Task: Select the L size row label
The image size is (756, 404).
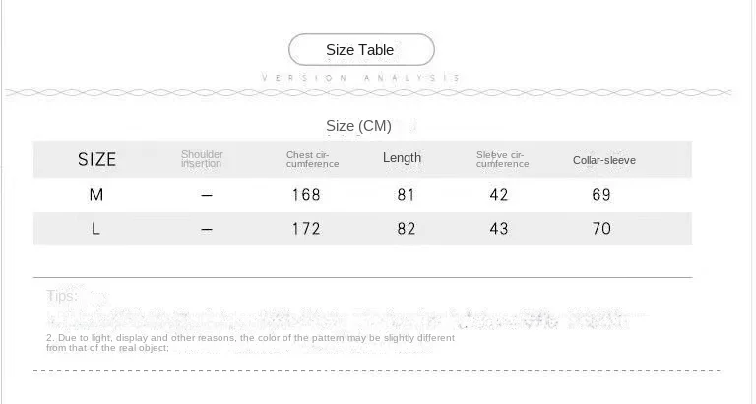Action: pyautogui.click(x=95, y=229)
